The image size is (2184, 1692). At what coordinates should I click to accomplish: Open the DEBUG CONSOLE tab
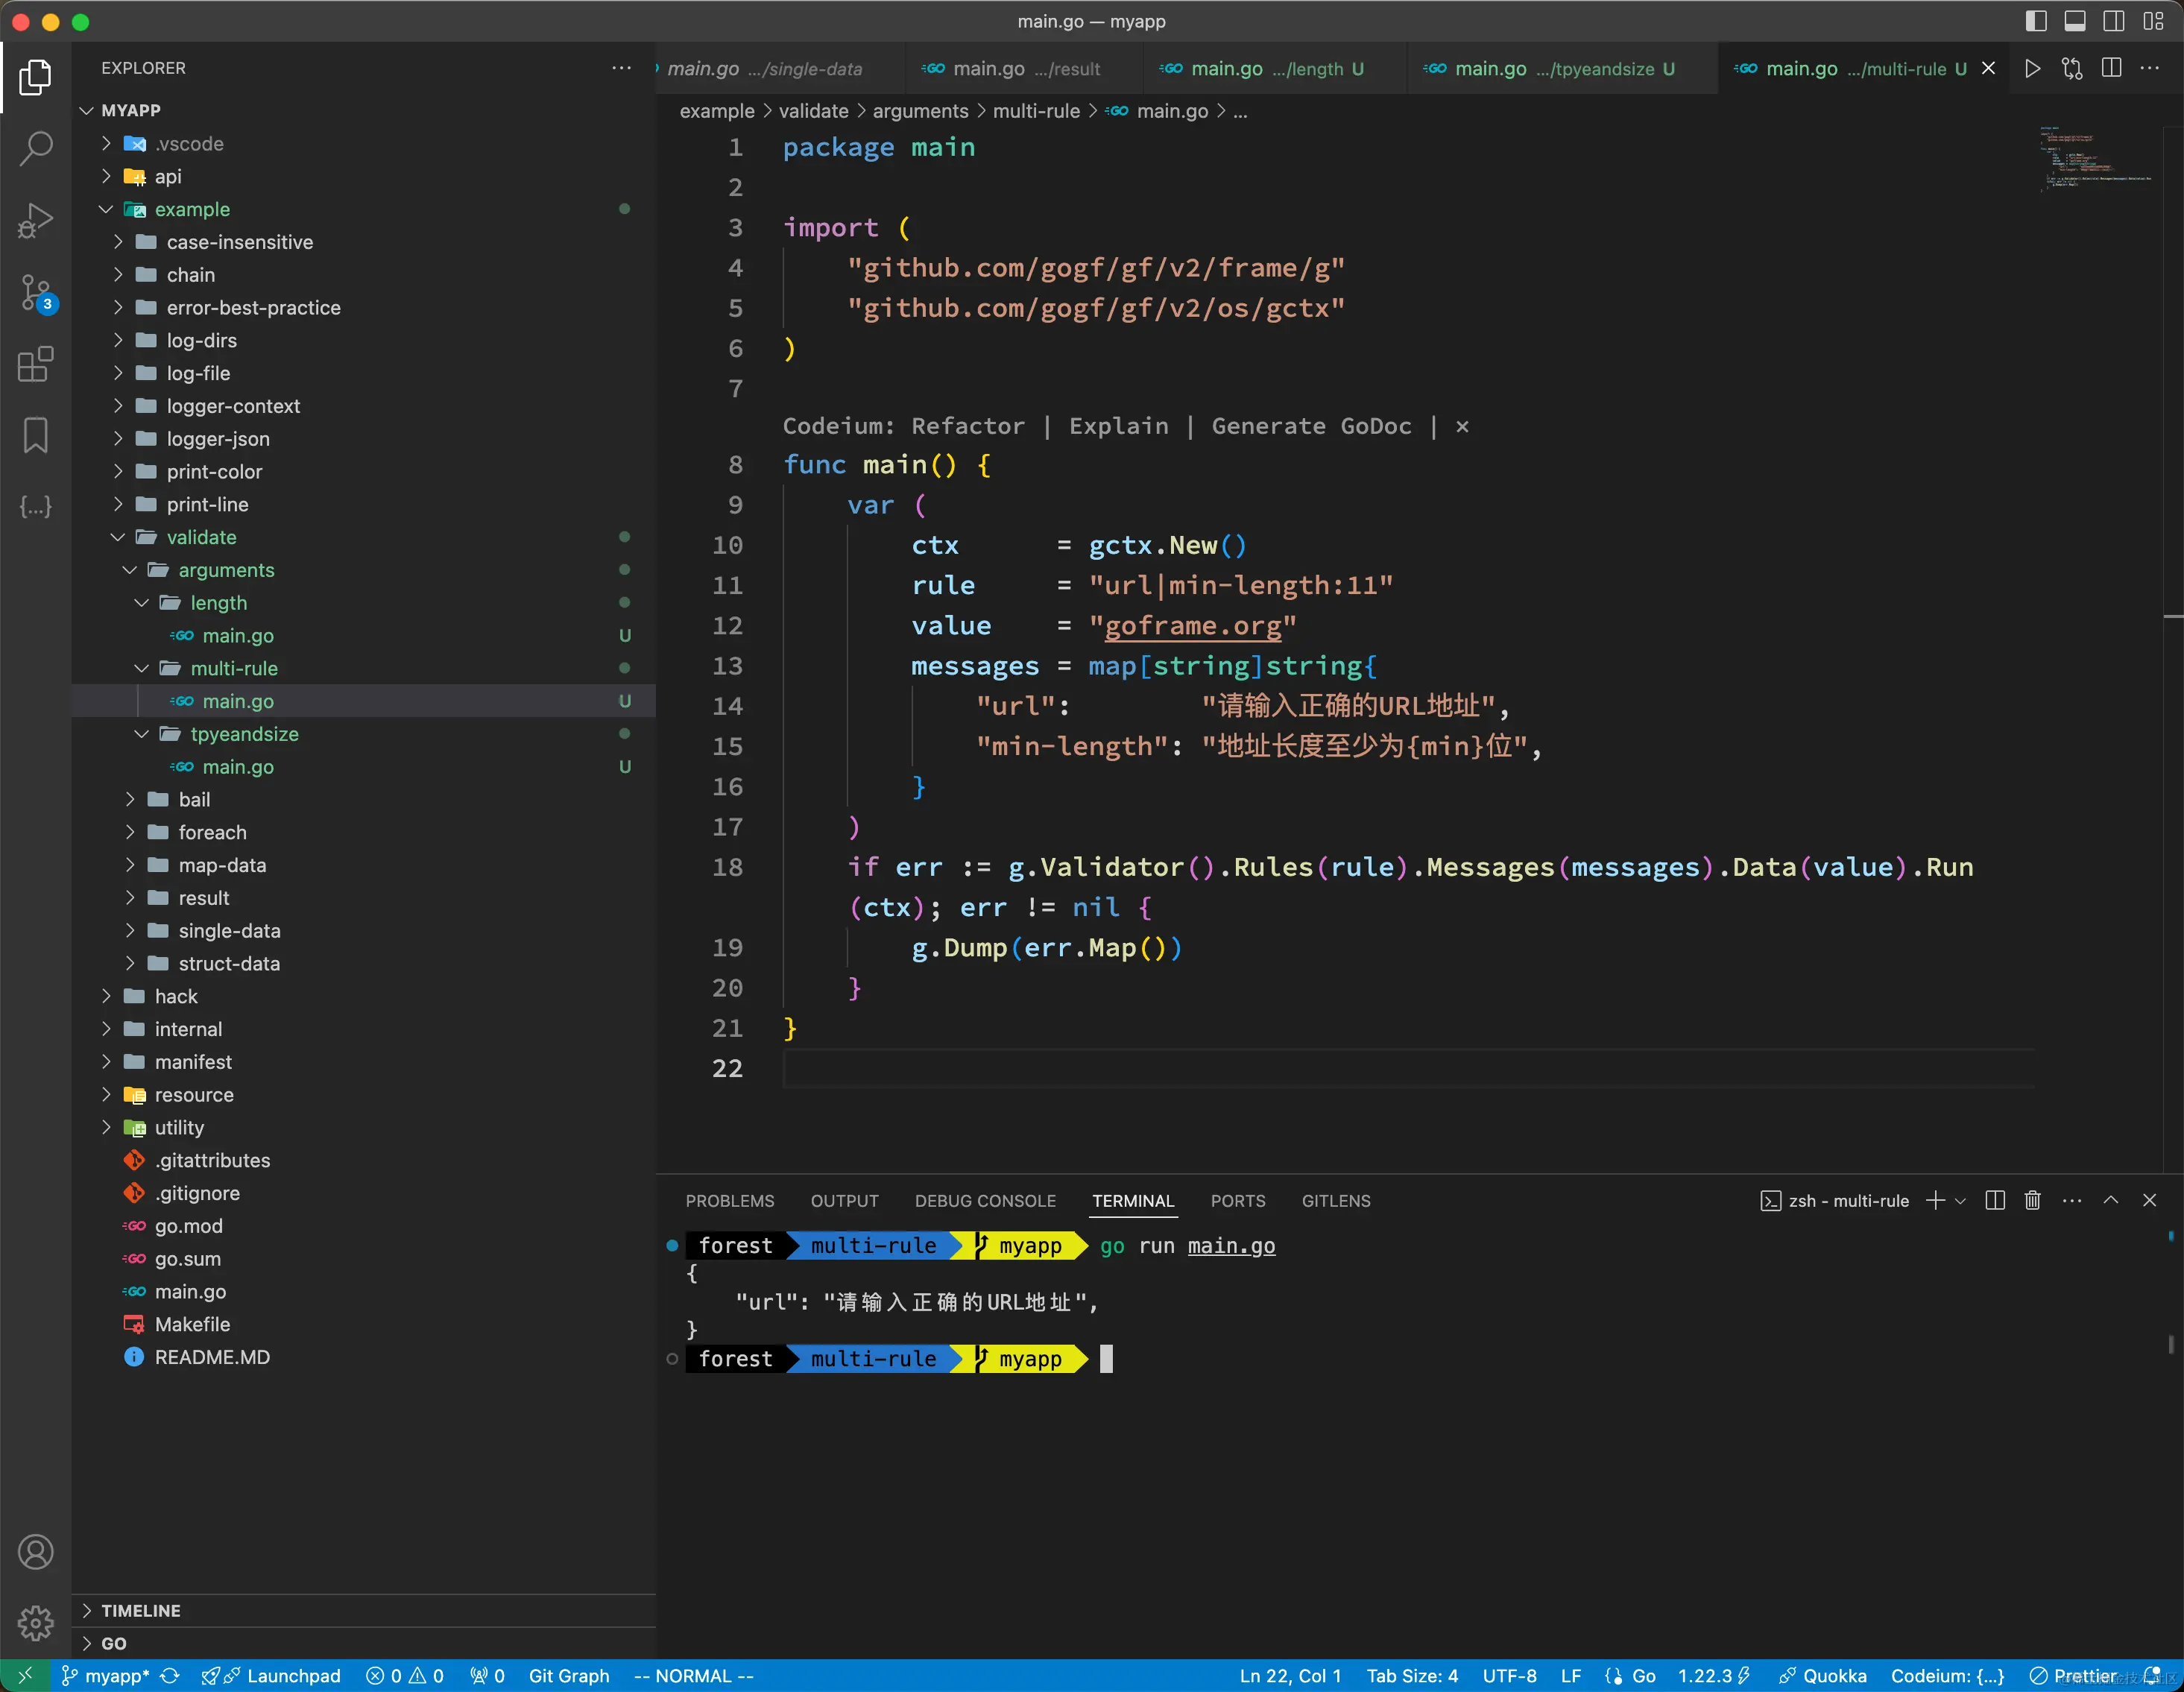[985, 1201]
